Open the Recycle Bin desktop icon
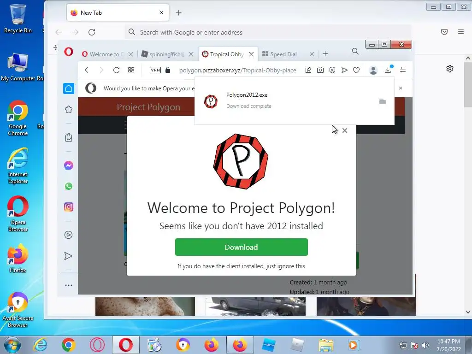 tap(18, 18)
